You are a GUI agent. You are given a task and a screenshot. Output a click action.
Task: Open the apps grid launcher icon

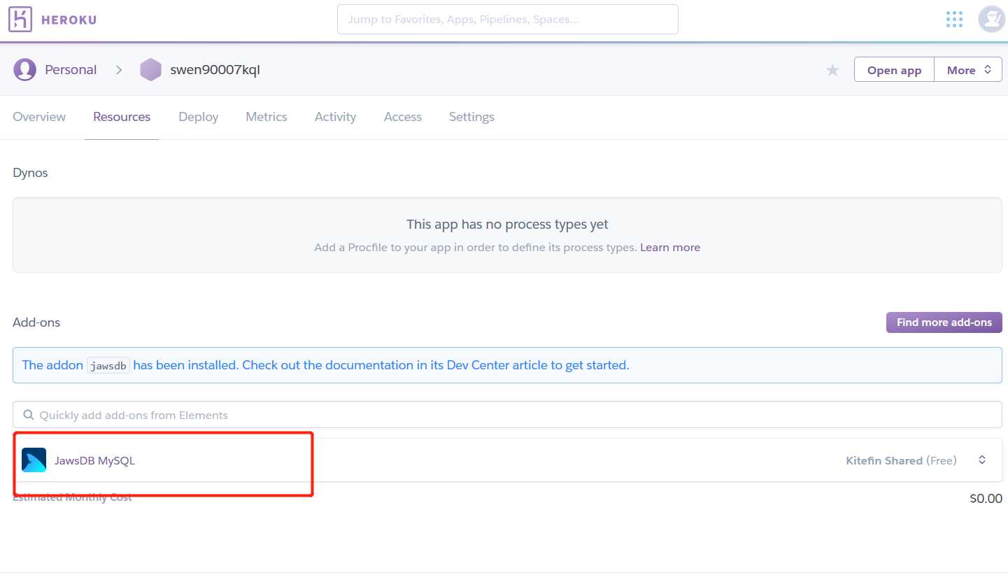(954, 20)
